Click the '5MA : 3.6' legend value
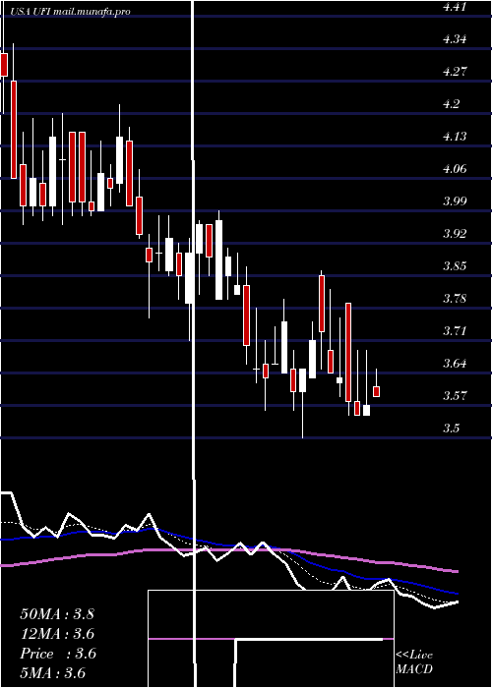This screenshot has width=492, height=688. point(52,672)
